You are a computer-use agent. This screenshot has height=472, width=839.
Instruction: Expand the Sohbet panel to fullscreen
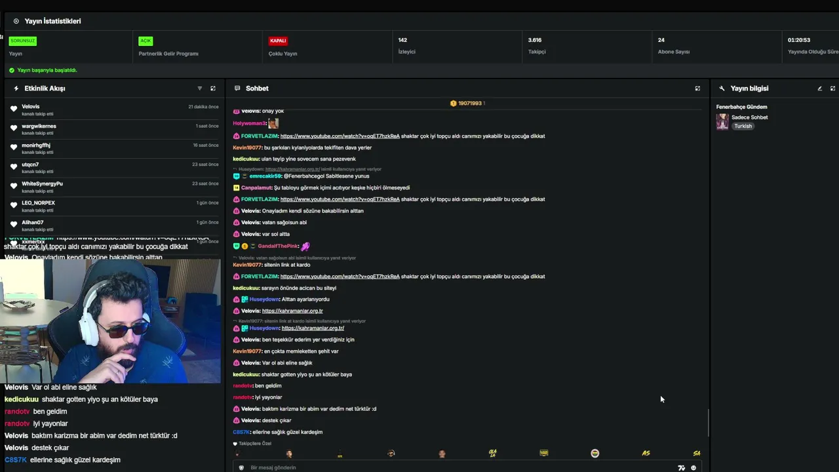tap(697, 88)
